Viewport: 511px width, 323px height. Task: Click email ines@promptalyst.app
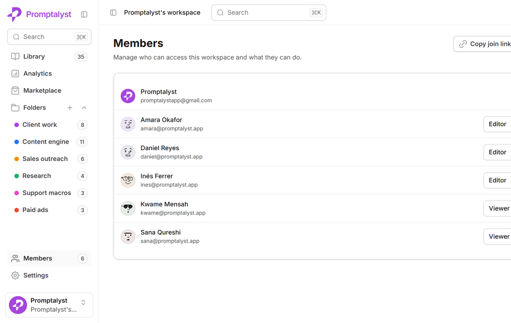(169, 184)
